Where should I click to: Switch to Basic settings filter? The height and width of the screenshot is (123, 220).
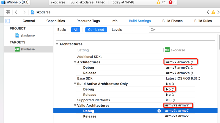62,30
